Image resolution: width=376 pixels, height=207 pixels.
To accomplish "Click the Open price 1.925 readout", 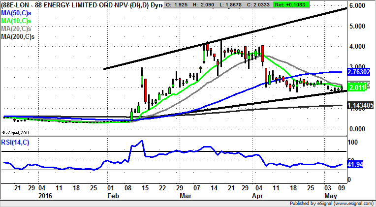I will point(185,4).
